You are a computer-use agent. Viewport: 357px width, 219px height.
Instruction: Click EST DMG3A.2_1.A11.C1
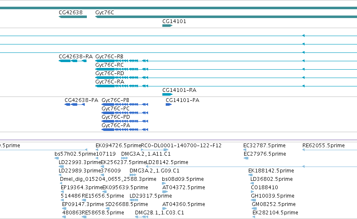(146, 154)
